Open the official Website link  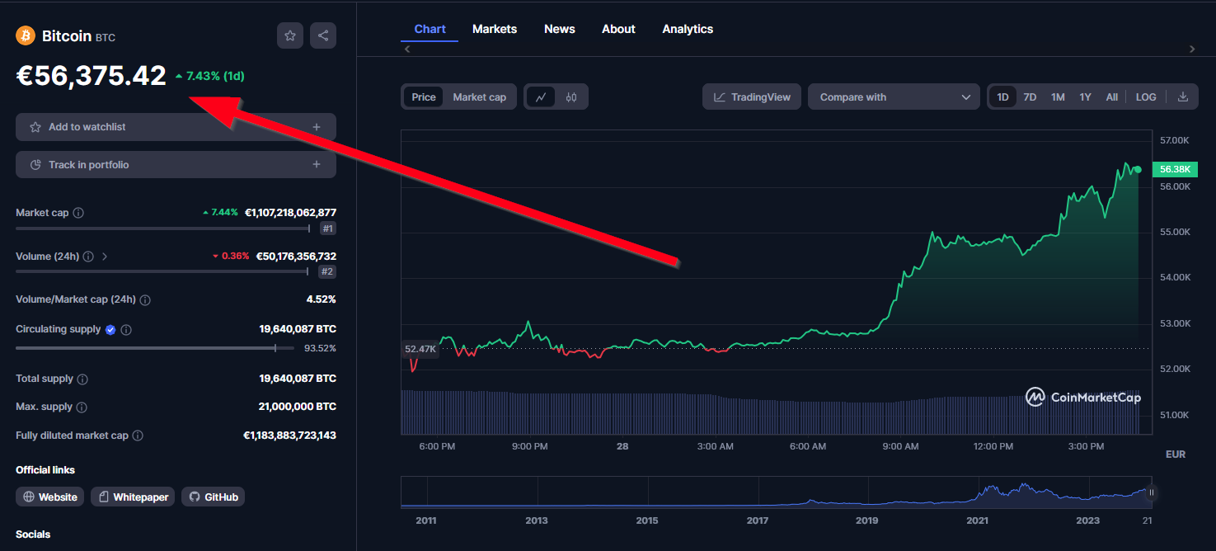50,497
